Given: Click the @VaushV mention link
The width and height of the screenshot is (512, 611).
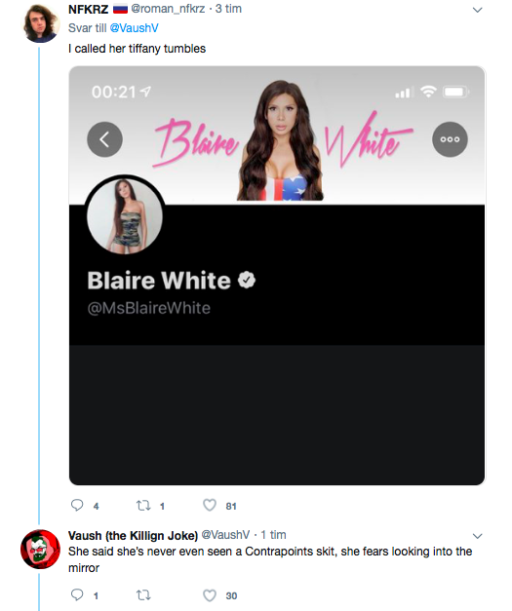Looking at the screenshot, I should pyautogui.click(x=135, y=28).
